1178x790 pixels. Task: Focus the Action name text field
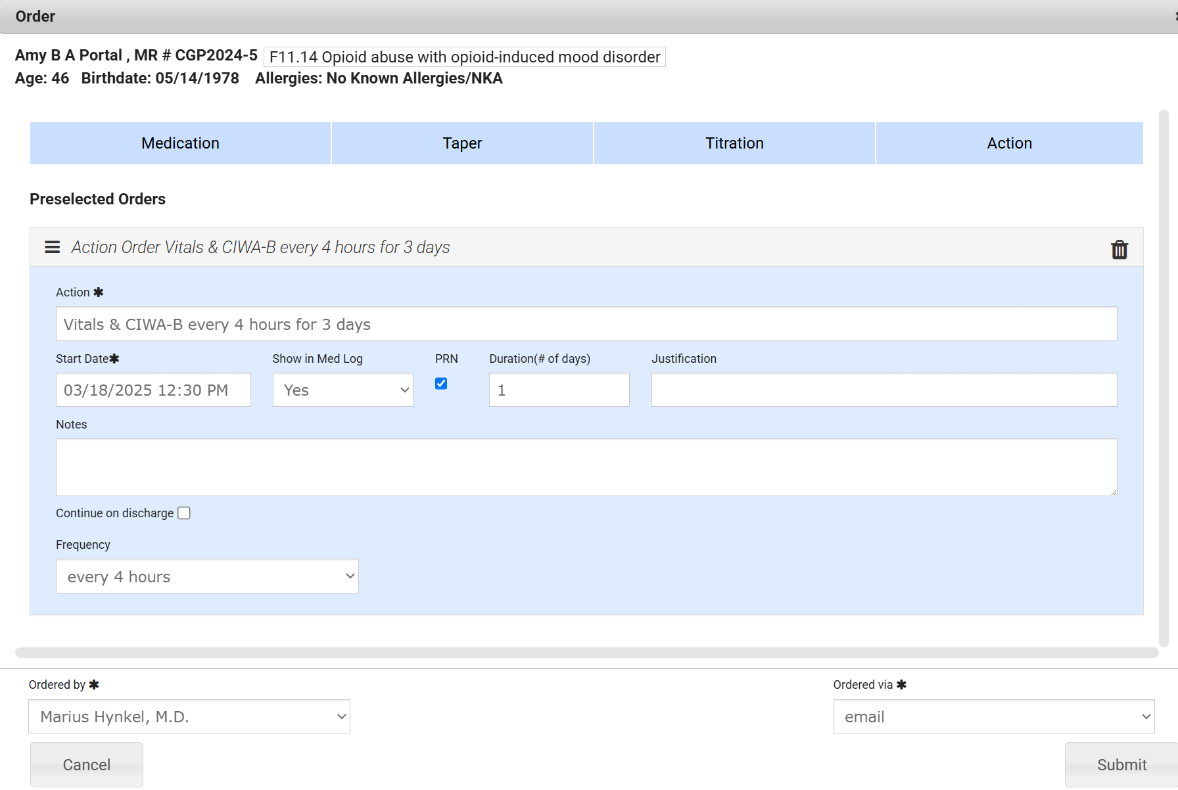586,324
